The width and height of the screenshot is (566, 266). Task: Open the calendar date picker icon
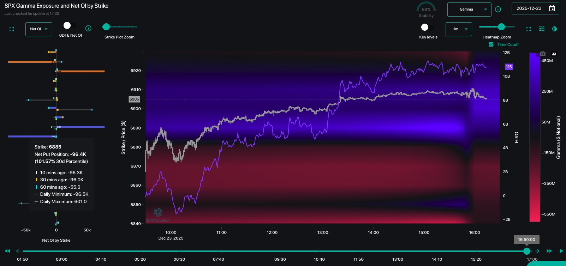tap(552, 8)
